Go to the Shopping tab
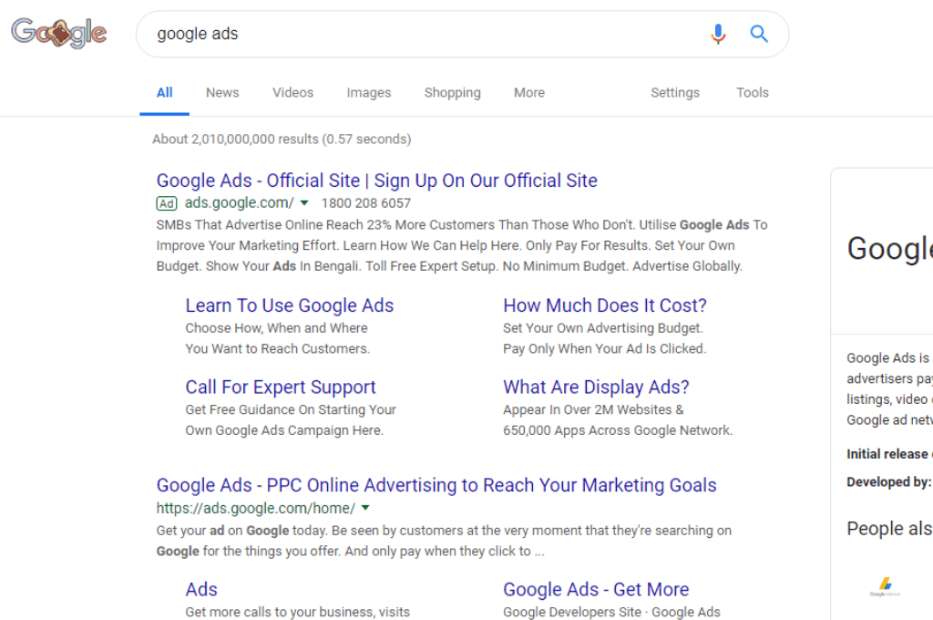The width and height of the screenshot is (933, 620). point(452,93)
